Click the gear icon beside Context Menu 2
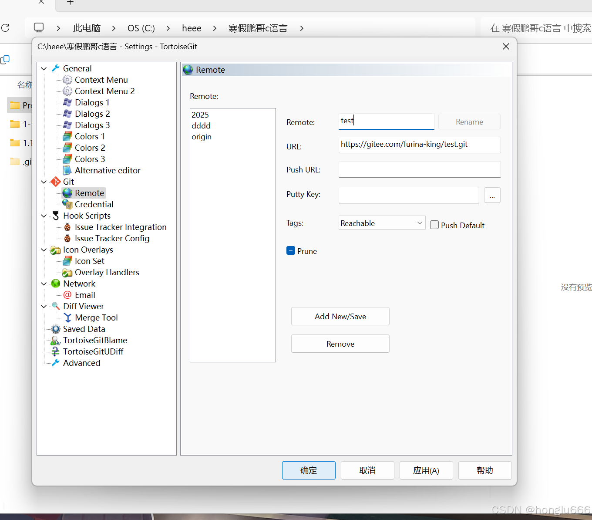 tap(67, 91)
